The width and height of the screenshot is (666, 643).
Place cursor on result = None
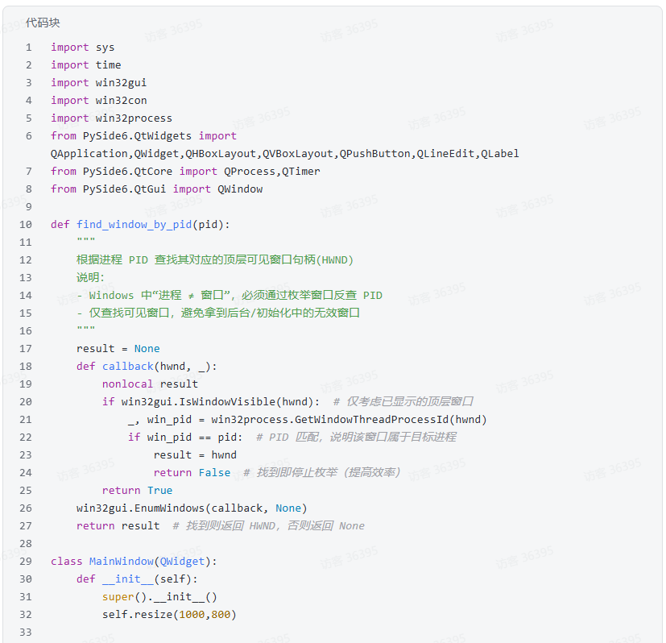tap(118, 349)
